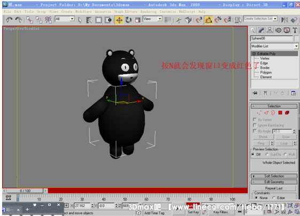Collapse the Editable Poly stack entry
Viewport: 300px width, 216px height.
click(254, 54)
